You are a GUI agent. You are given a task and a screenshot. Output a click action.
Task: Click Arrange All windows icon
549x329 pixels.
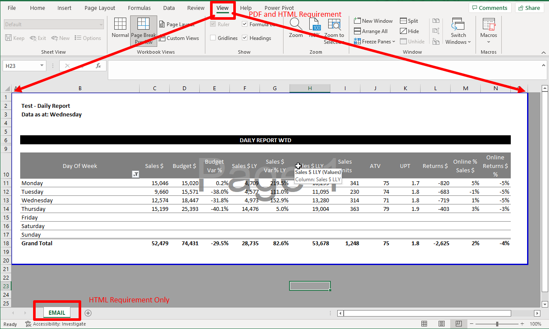(x=357, y=31)
